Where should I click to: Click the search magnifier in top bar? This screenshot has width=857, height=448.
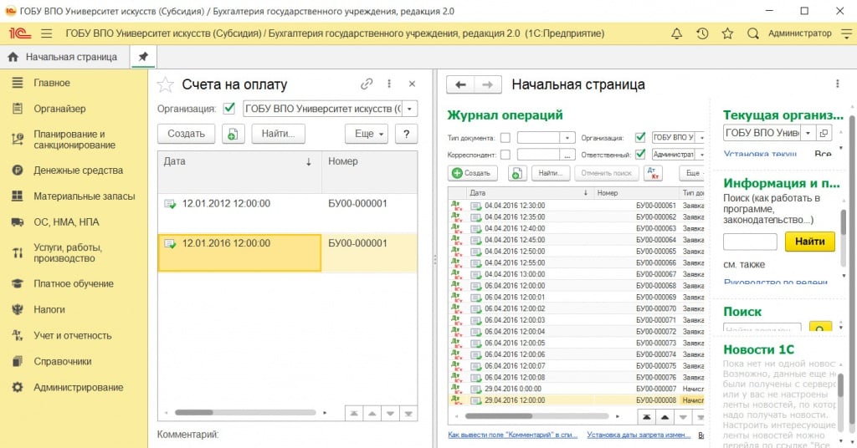pos(752,33)
